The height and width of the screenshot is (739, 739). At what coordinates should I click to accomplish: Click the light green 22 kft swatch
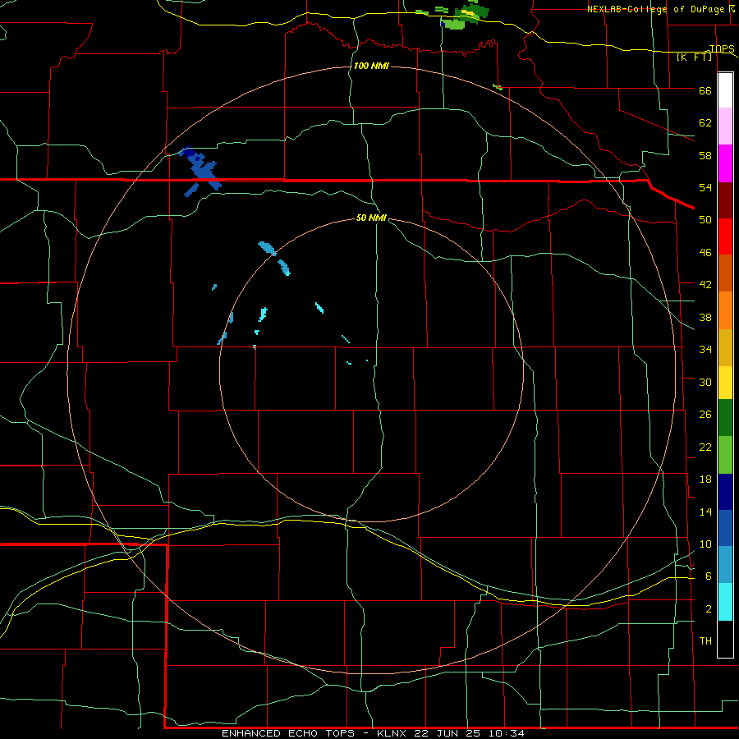coord(725,455)
